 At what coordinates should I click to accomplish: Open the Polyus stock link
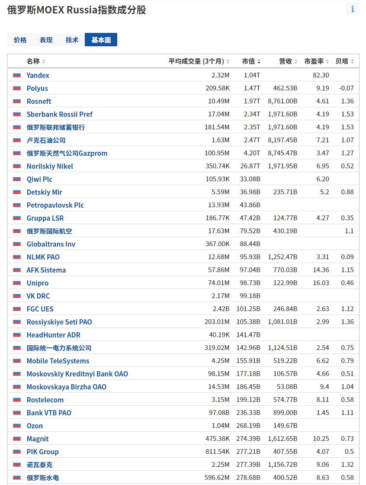point(37,88)
